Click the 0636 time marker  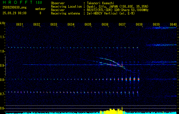point(105,25)
